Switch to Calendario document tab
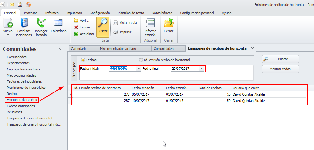This screenshot has height=150, width=314. coord(83,49)
